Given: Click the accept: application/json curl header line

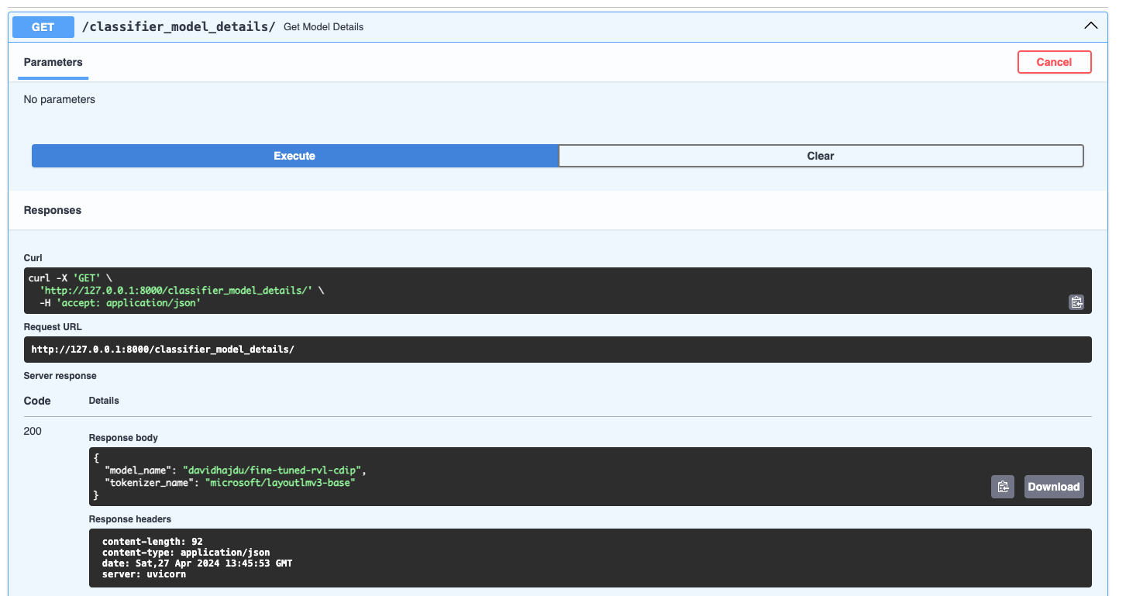Looking at the screenshot, I should coord(120,303).
